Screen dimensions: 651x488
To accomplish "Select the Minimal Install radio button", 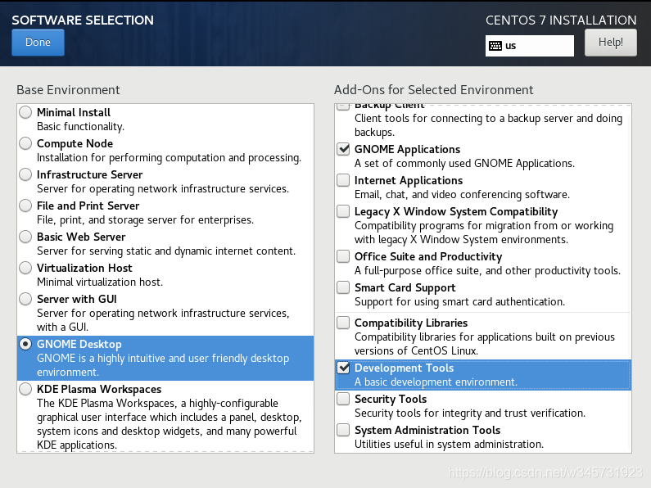I will [26, 113].
